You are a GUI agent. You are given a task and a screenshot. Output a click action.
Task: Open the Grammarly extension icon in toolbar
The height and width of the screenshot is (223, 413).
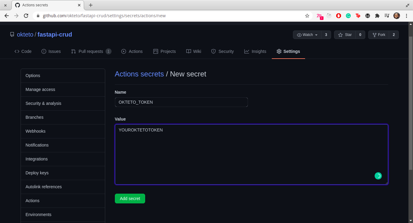click(x=348, y=16)
